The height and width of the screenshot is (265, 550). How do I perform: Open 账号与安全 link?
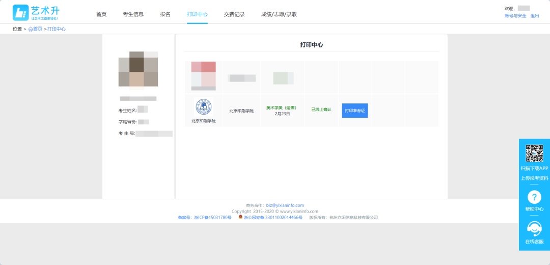click(515, 16)
